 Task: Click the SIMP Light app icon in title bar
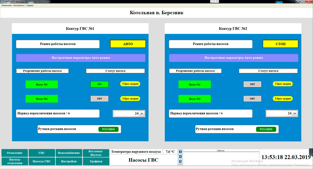[2, 2]
